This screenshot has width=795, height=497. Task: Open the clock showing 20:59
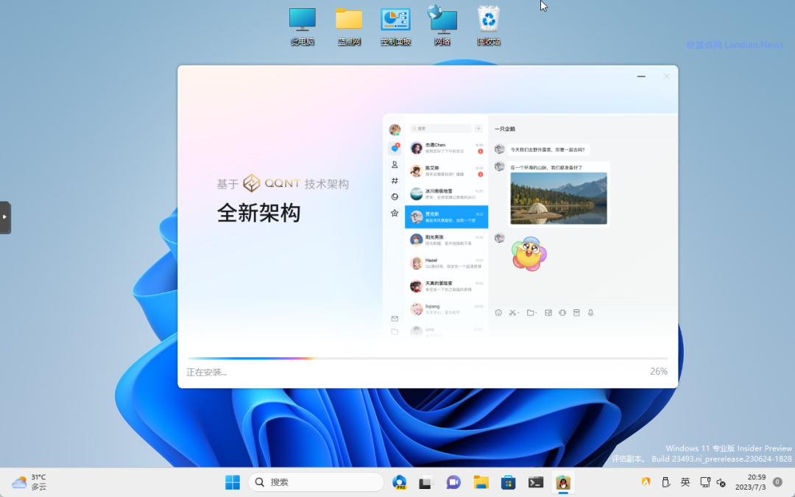tap(751, 482)
